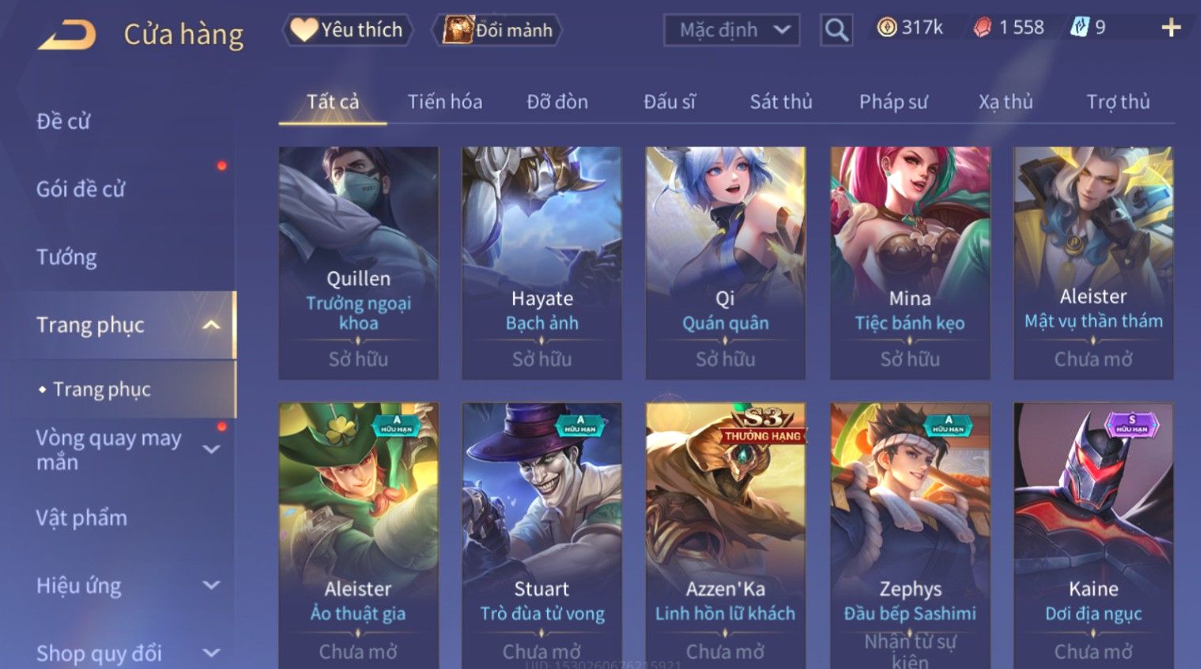This screenshot has width=1201, height=669.
Task: Expand the Vòng quay may mắn section
Action: 211,449
